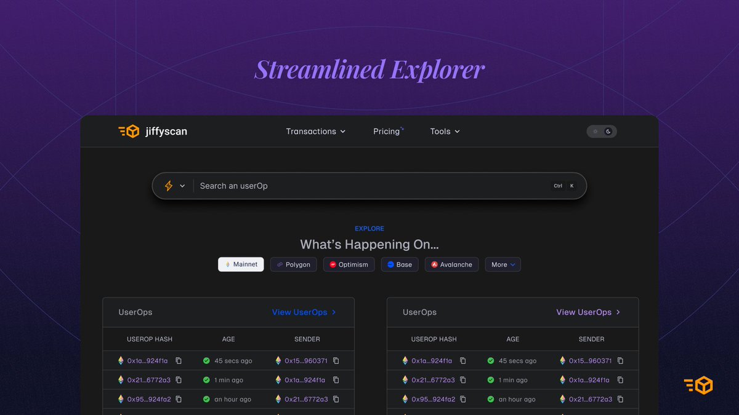
Task: Copy hash 0x1a...924f1a in left panel's first row
Action: click(179, 361)
